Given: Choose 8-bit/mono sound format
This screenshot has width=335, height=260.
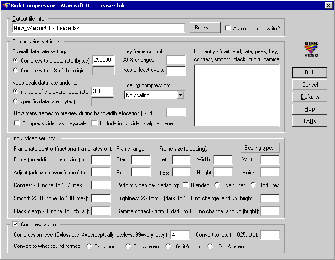Looking at the screenshot, I should coord(89,246).
